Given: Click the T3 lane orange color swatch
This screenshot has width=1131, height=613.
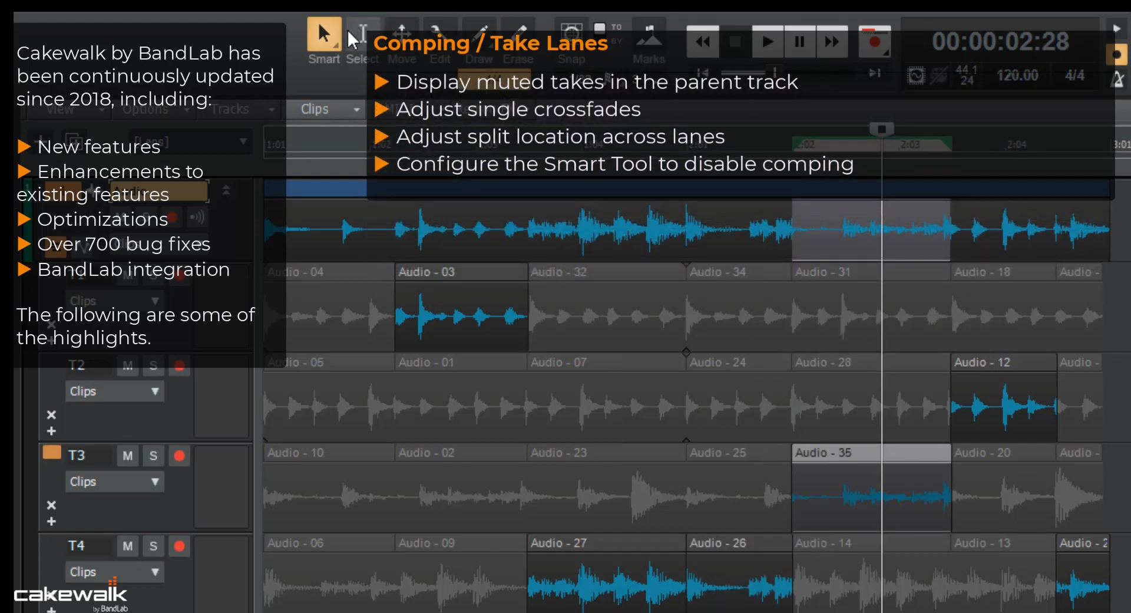Looking at the screenshot, I should pyautogui.click(x=52, y=453).
